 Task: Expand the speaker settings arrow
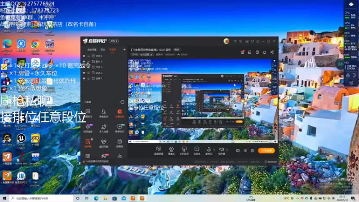(227, 150)
